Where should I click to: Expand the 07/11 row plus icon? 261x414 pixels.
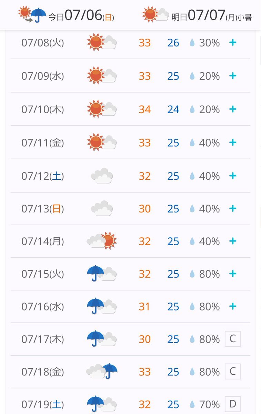(x=233, y=142)
